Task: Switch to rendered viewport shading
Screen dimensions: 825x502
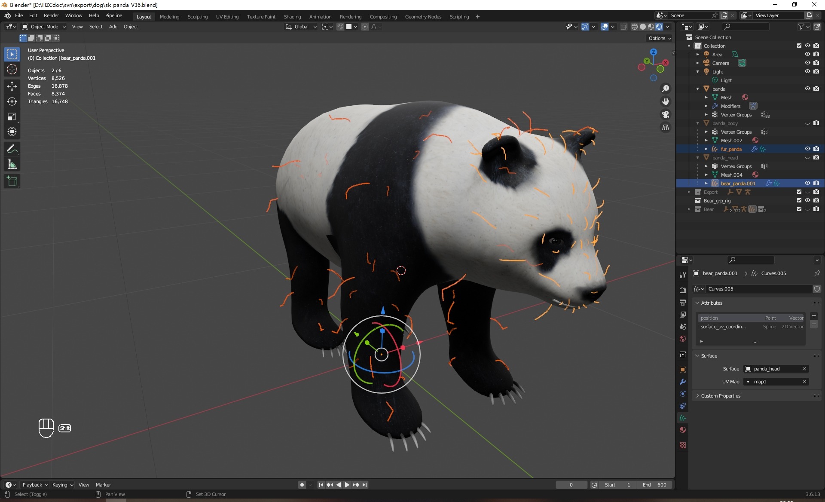Action: coord(659,27)
